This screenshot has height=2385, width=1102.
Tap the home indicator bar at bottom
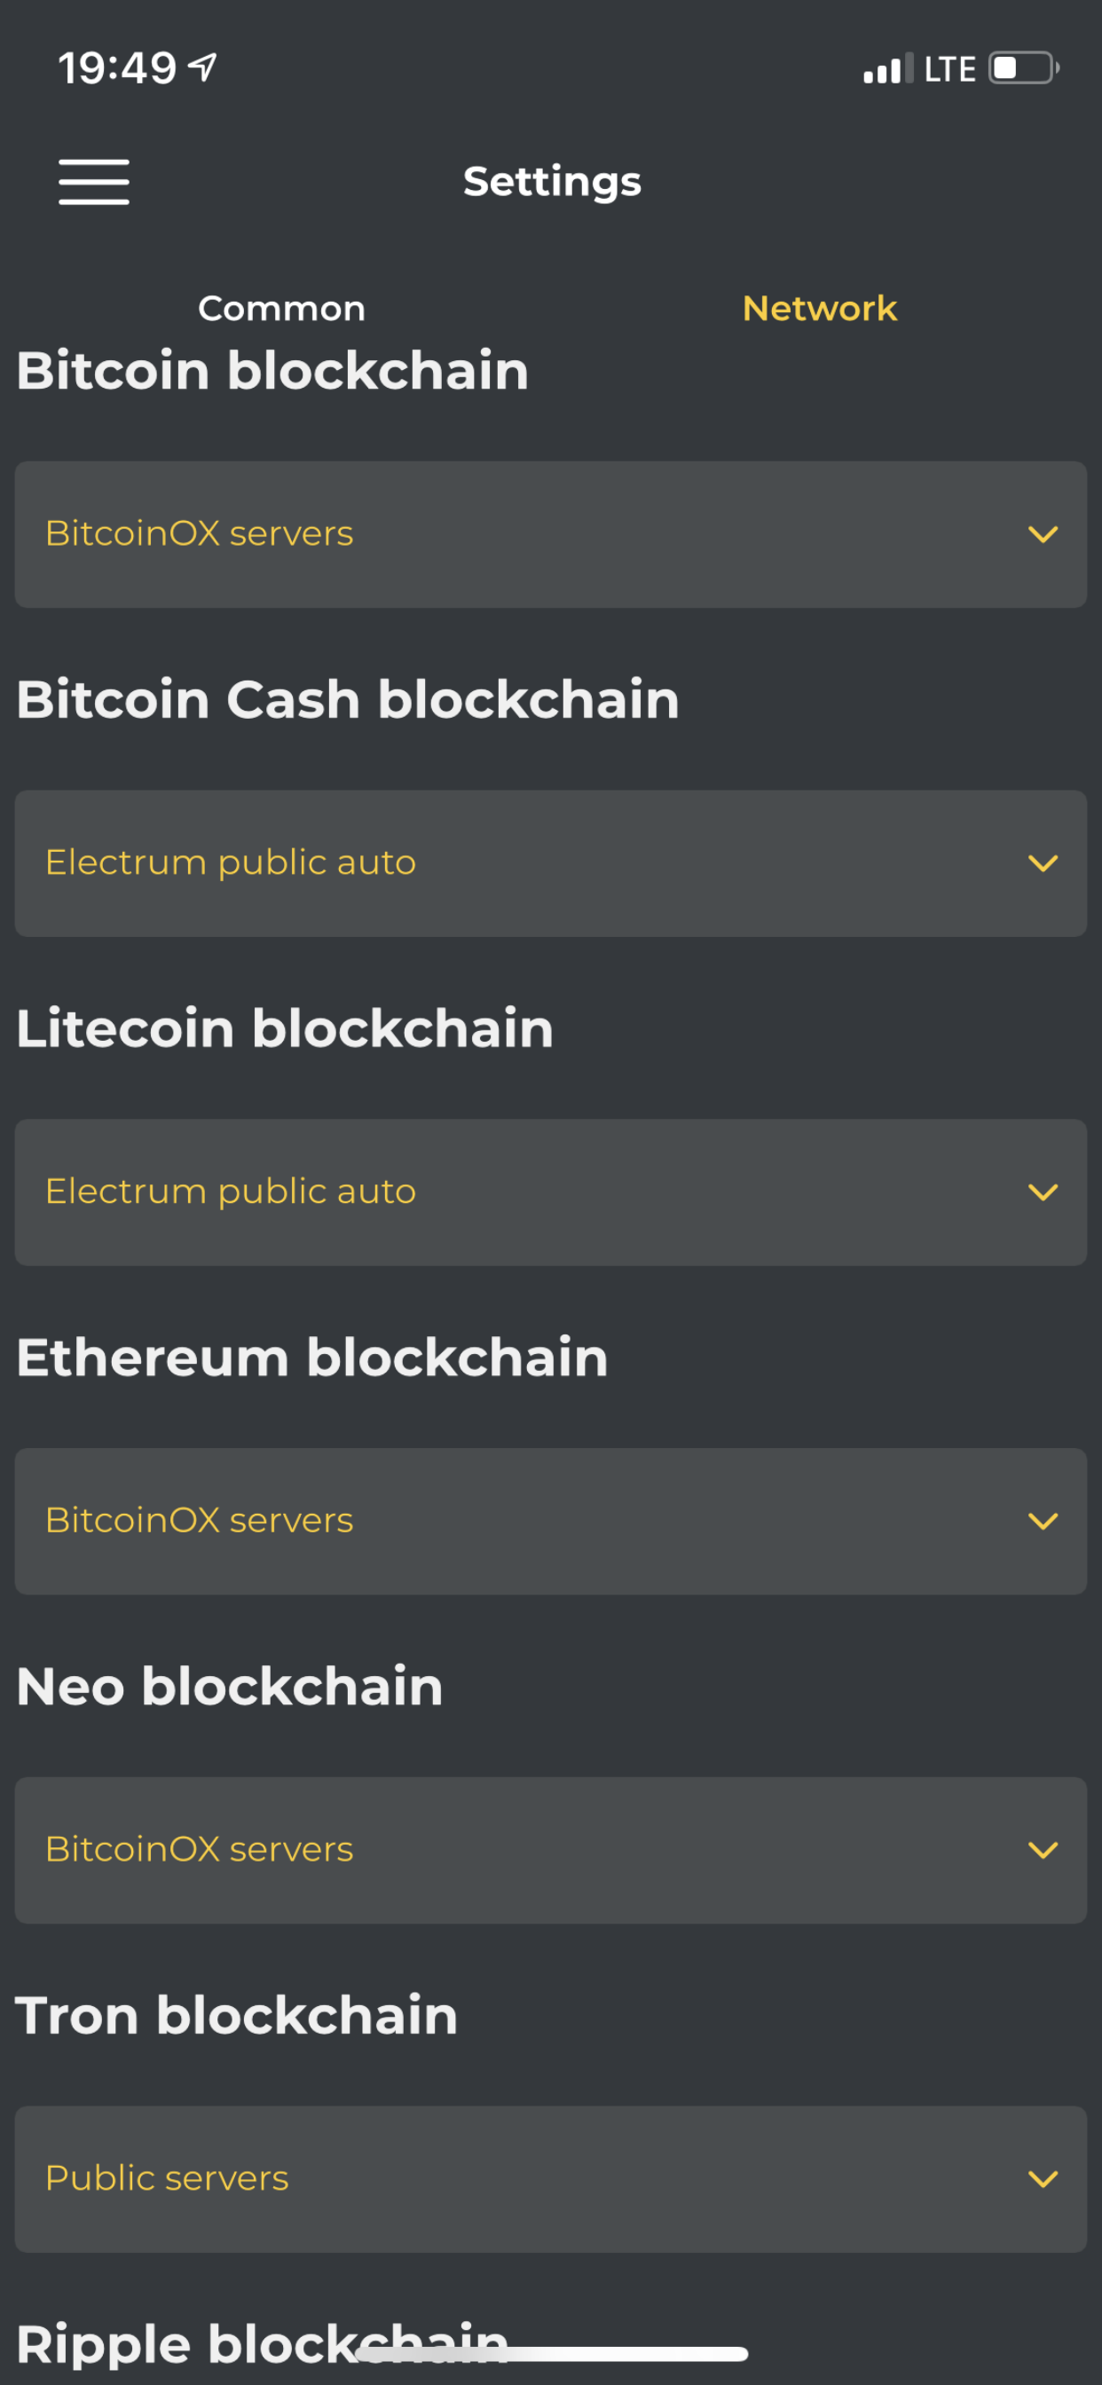click(551, 2352)
